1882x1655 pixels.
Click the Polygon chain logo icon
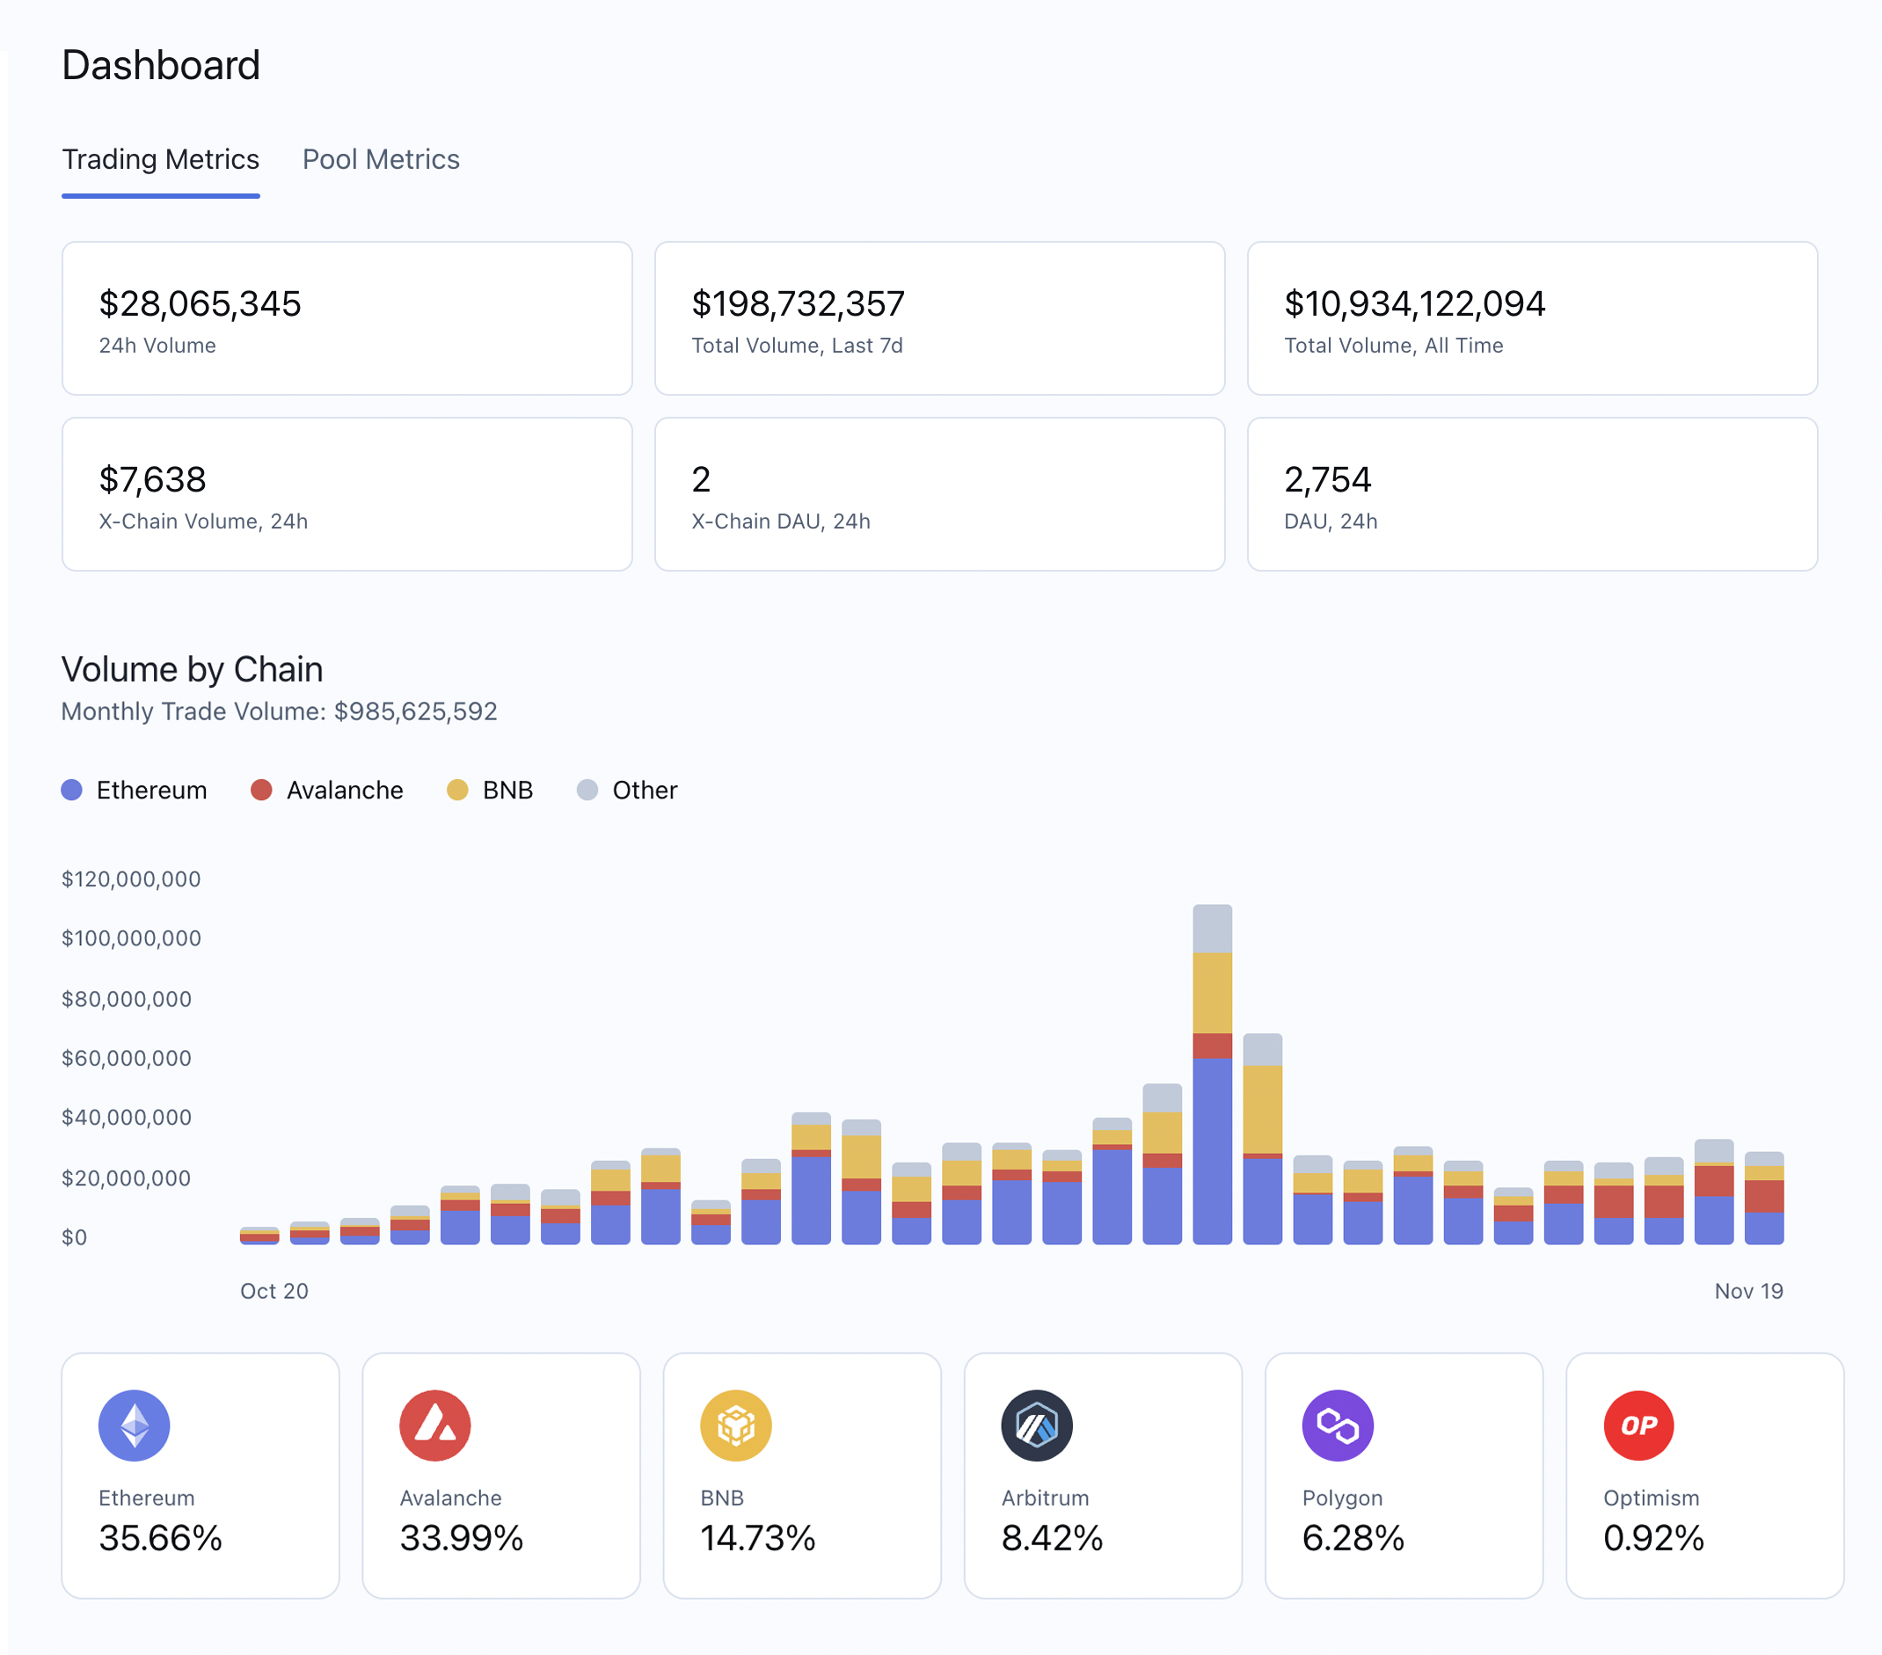[x=1337, y=1425]
